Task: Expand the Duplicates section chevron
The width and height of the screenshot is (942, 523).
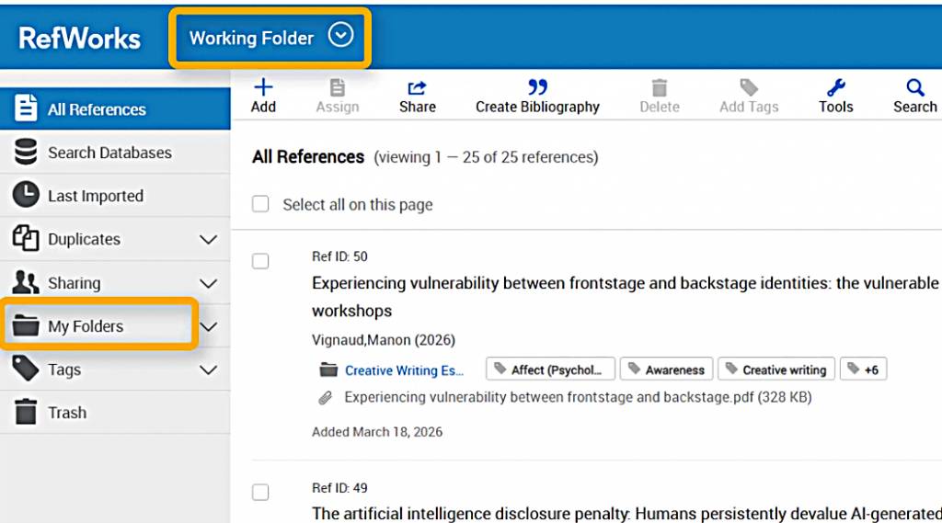Action: [x=209, y=239]
